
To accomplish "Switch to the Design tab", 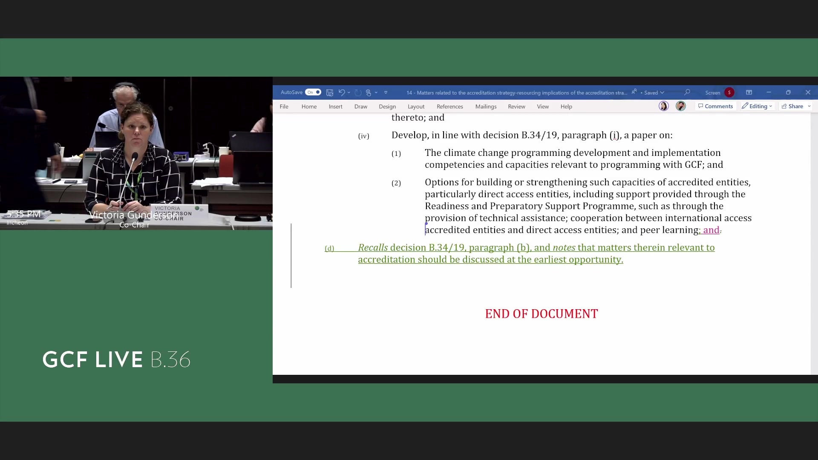I will (x=387, y=106).
